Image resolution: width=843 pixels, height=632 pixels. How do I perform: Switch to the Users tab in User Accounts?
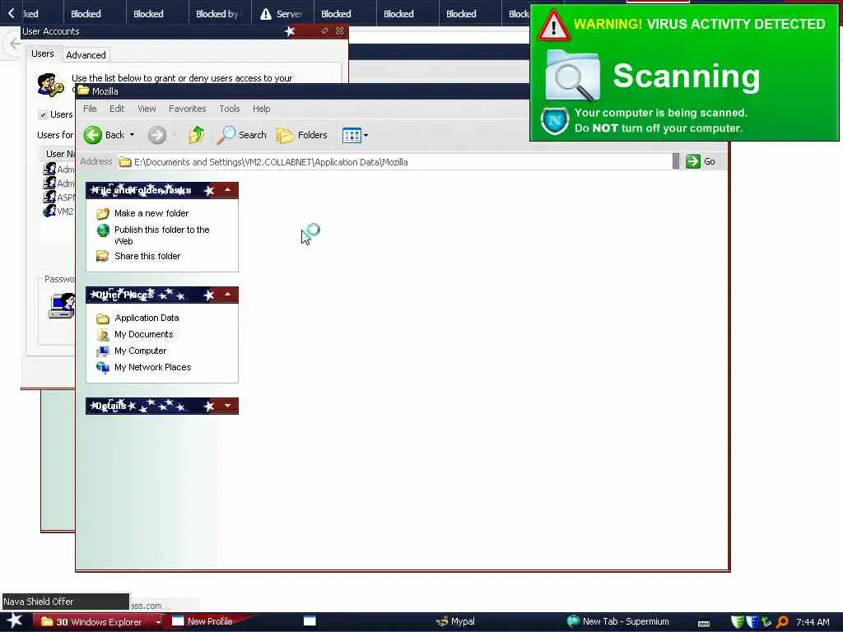(43, 53)
